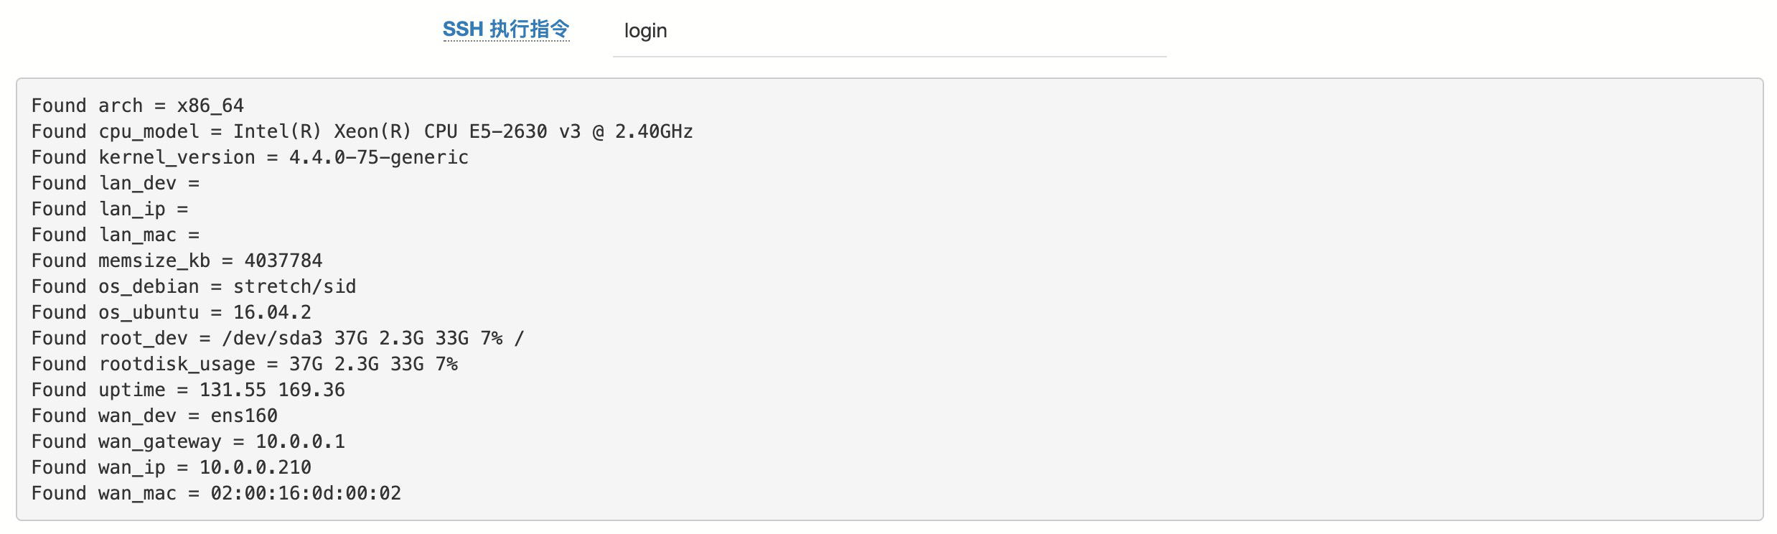Click the empty lan_mac output line
The width and height of the screenshot is (1777, 534).
116,235
